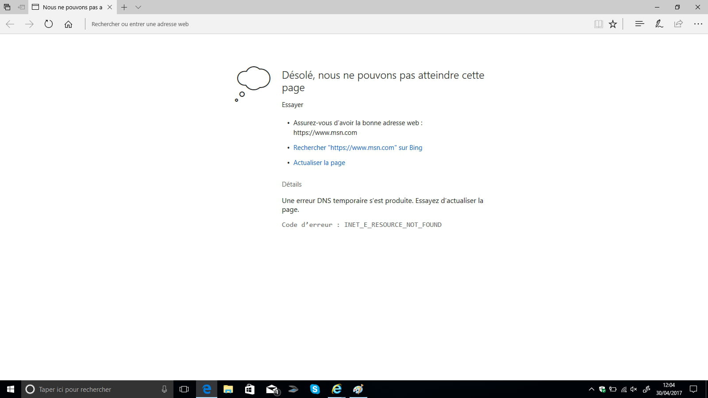The width and height of the screenshot is (708, 398).
Task: Open the Action Center notifications
Action: point(694,389)
